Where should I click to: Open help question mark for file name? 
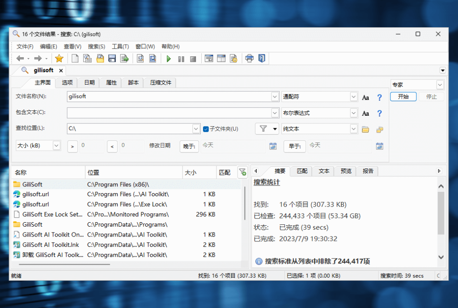379,97
